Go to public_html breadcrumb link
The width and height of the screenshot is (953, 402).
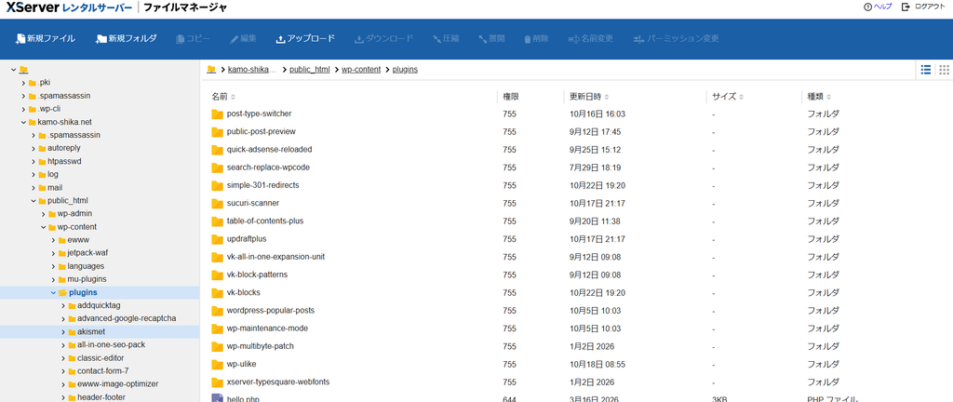[x=309, y=69]
